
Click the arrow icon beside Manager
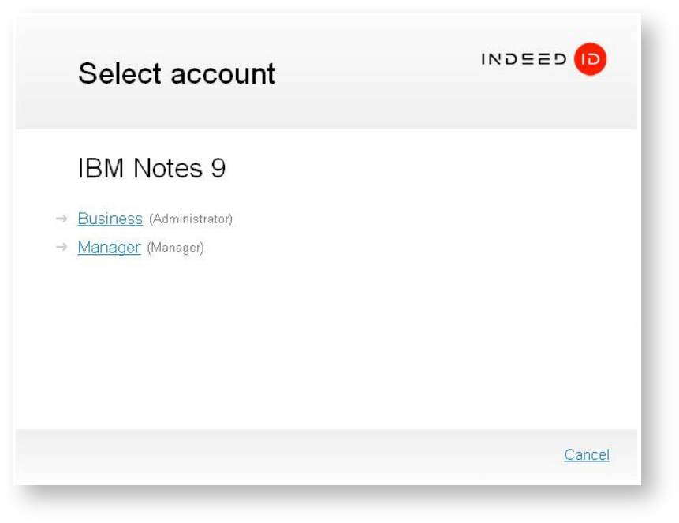click(x=62, y=248)
